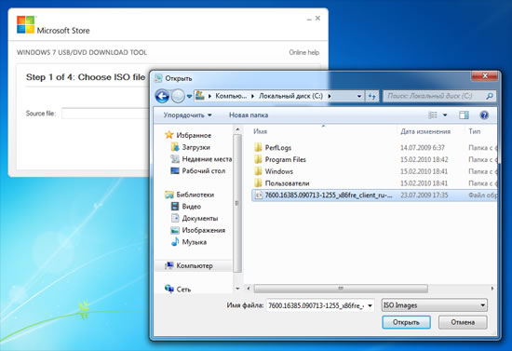Close the Открыть dialog
512x351 pixels.
point(485,75)
